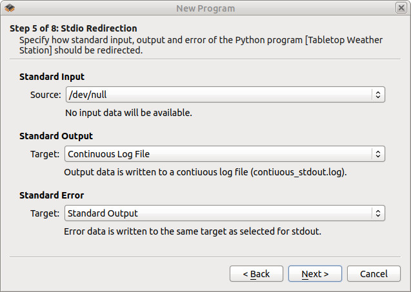Close the New Program dialog

[401, 8]
